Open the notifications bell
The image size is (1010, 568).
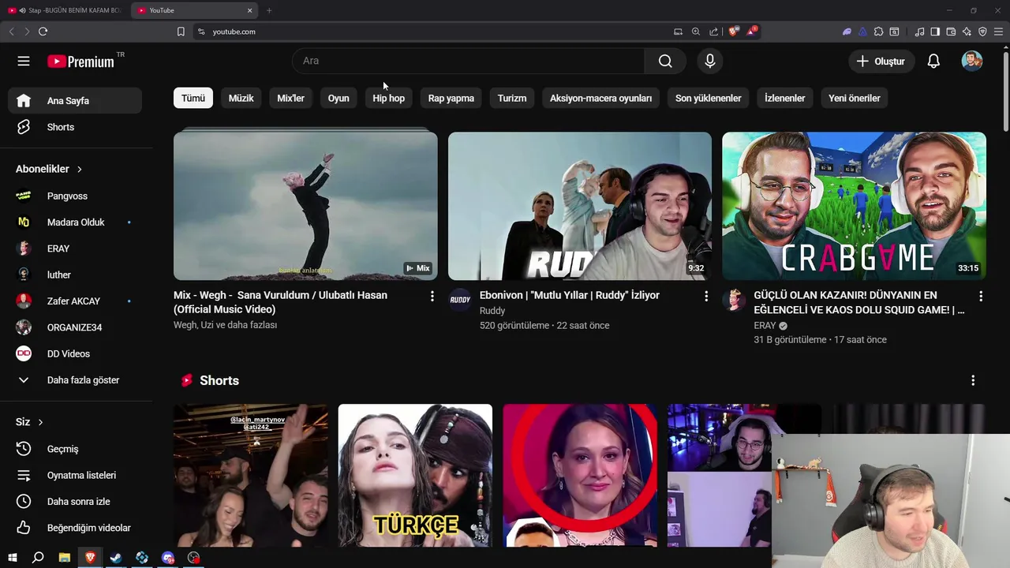click(x=933, y=61)
